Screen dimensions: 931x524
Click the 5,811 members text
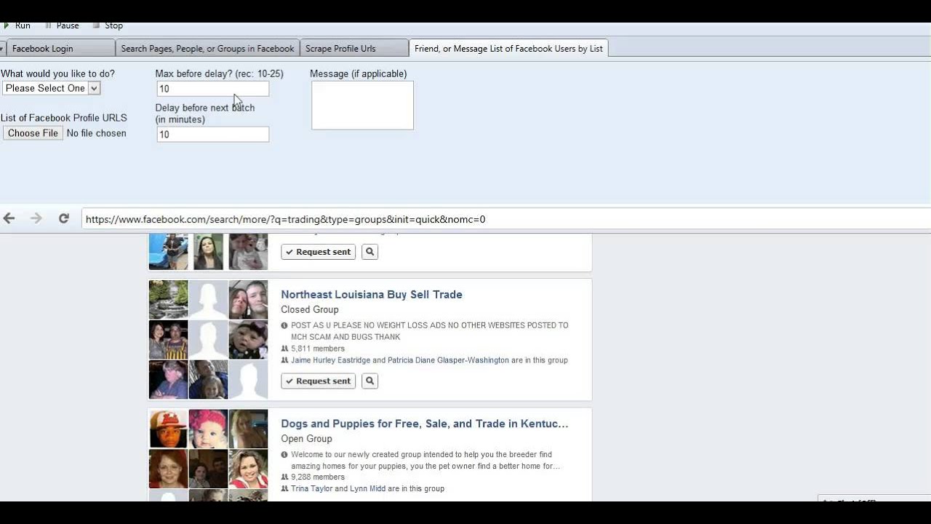point(318,349)
